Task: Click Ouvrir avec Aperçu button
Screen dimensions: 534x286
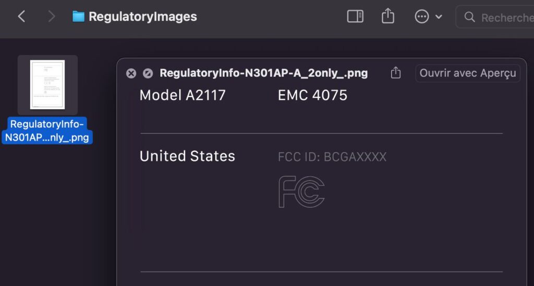Action: 468,73
